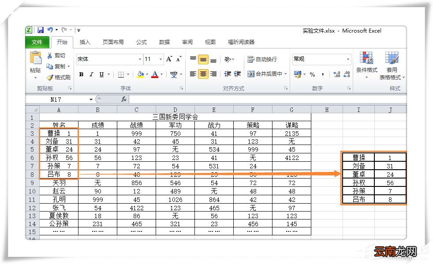Click the formula bar input field
The width and height of the screenshot is (433, 264).
point(268,99)
